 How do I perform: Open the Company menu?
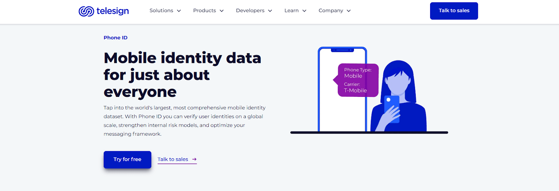331,10
